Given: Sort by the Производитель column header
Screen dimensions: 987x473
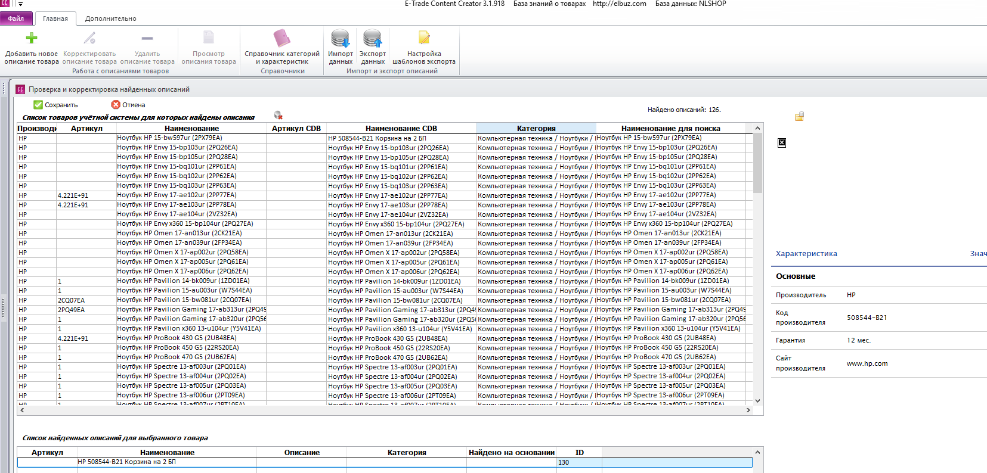Looking at the screenshot, I should 37,128.
